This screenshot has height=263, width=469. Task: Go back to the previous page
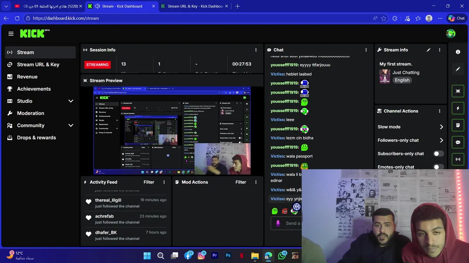pyautogui.click(x=6, y=18)
